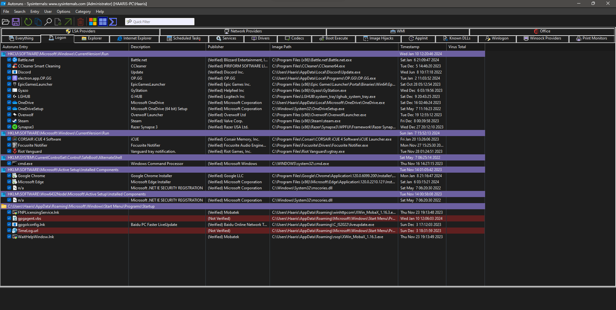Uncheck the cmd.exe entry checkbox
This screenshot has height=310, width=616.
click(x=9, y=163)
